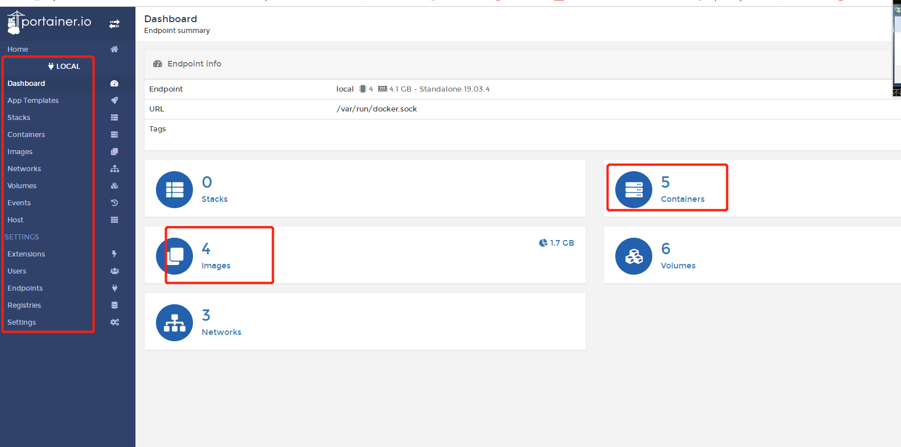Click the Dashboard gauge icon in sidebar
This screenshot has width=901, height=447.
point(114,84)
